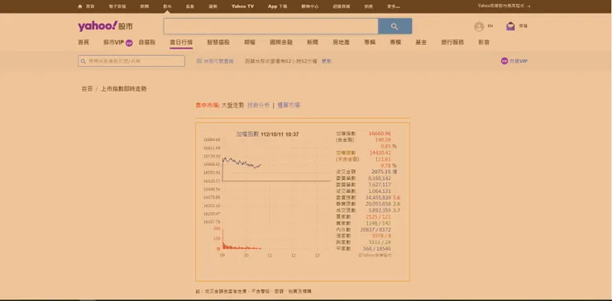The image size is (612, 301).
Task: Click the Yahoo! 股市 logo
Action: pyautogui.click(x=105, y=26)
